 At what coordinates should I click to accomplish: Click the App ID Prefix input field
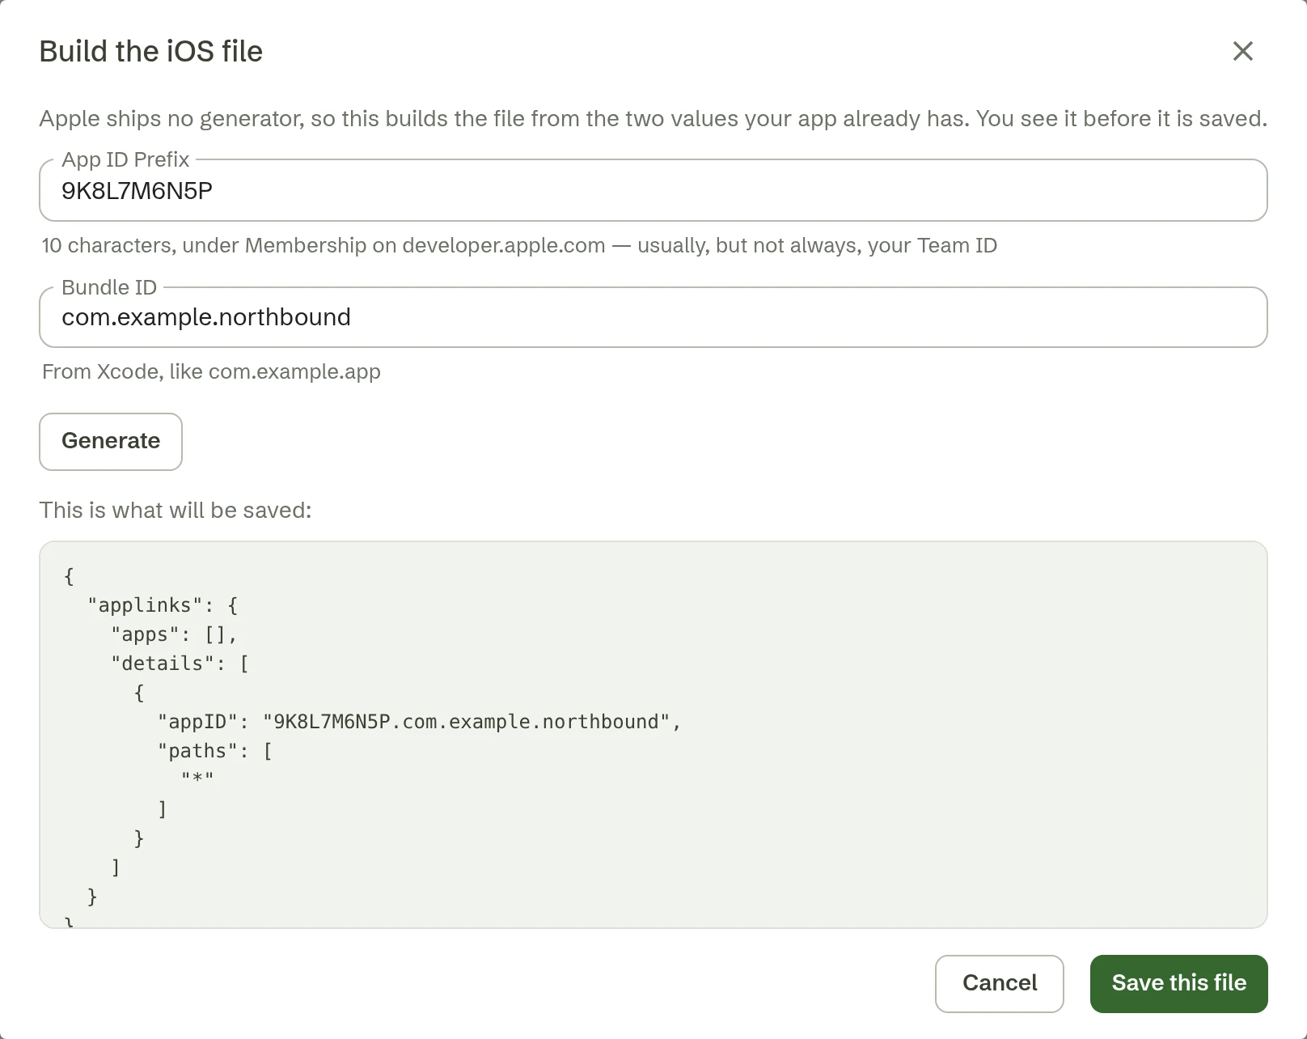(653, 190)
